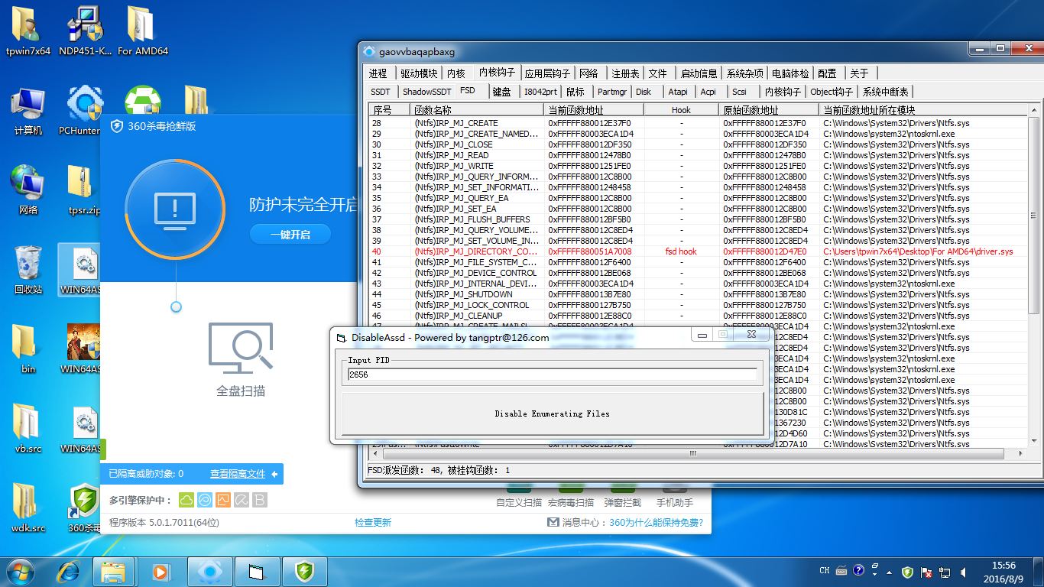The image size is (1044, 587).
Task: Select the (Ntfs)IRP_MJ_CREATE row
Action: (x=698, y=123)
